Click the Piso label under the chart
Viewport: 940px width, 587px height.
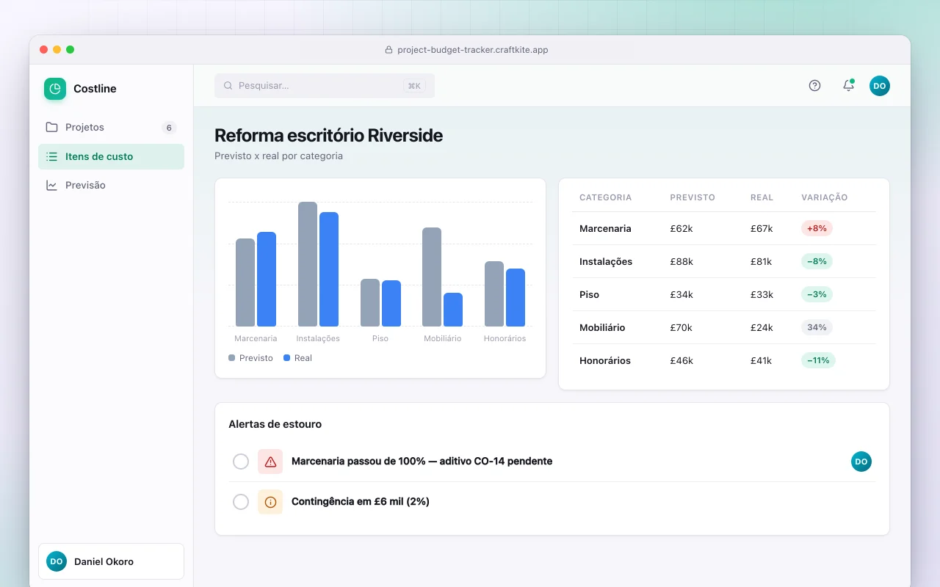pos(380,338)
